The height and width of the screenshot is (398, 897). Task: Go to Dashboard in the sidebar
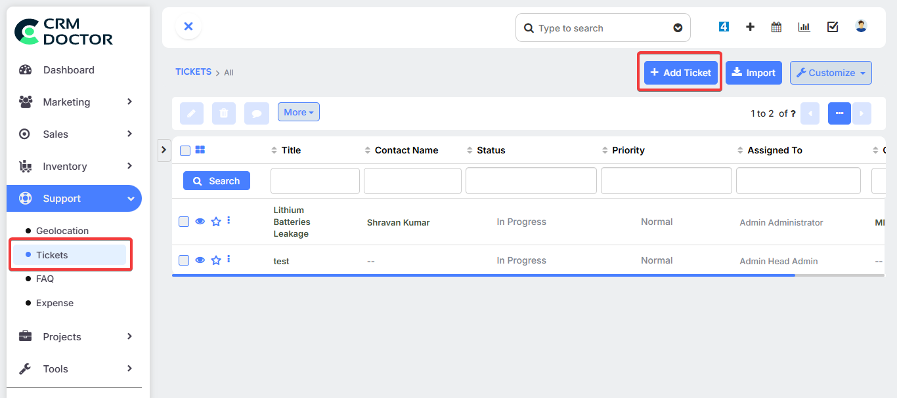click(68, 70)
